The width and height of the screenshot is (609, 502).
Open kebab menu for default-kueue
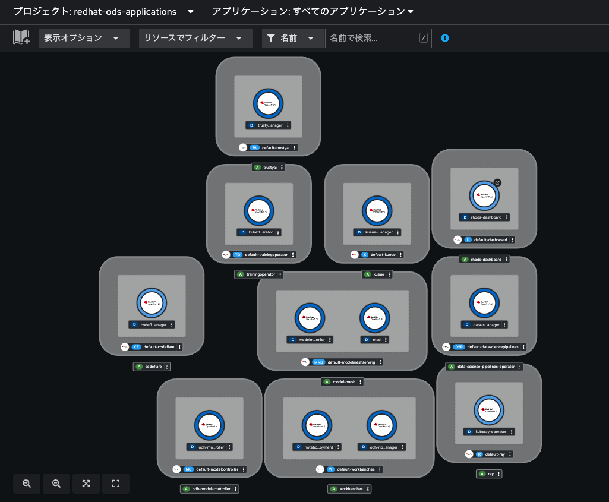tap(400, 255)
